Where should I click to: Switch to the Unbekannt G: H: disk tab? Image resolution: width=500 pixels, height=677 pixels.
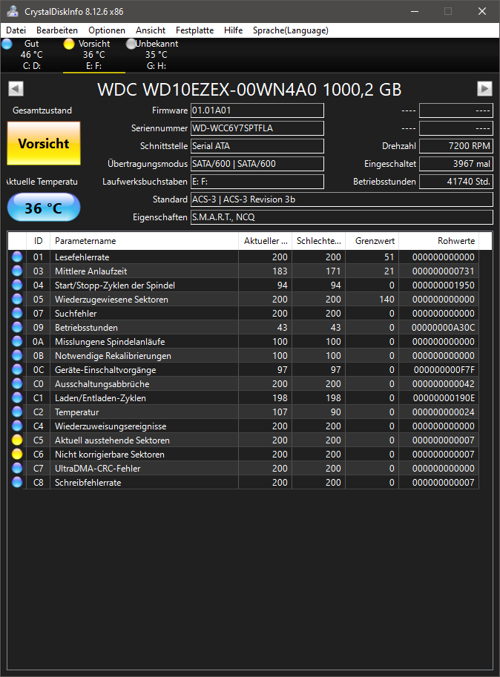[x=156, y=55]
